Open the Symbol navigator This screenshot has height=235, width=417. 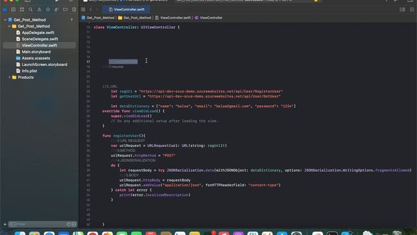[22, 10]
